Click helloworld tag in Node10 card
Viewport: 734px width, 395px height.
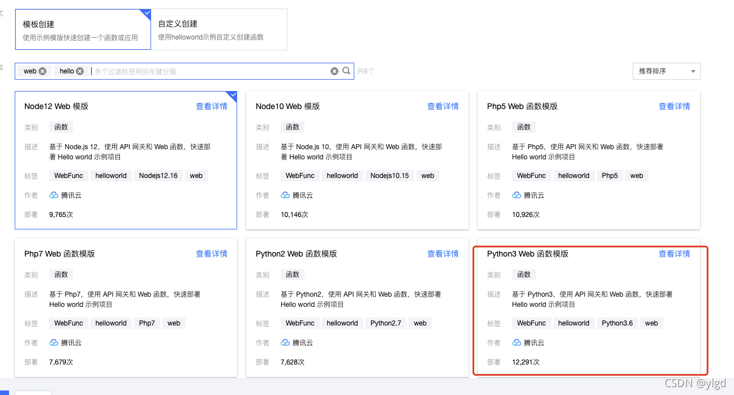[x=342, y=176]
